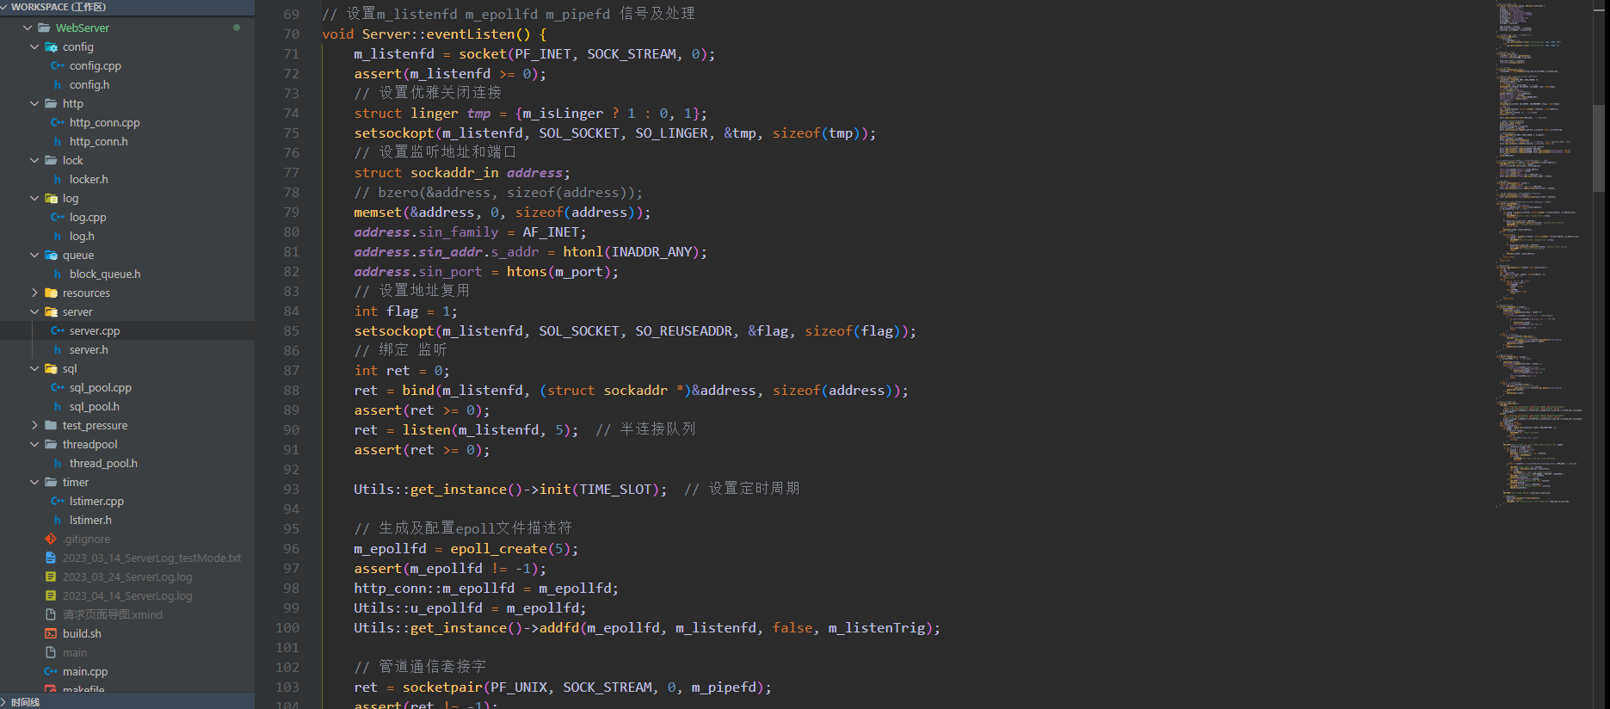Collapse the timer folder chevron
1610x709 pixels.
pos(34,482)
